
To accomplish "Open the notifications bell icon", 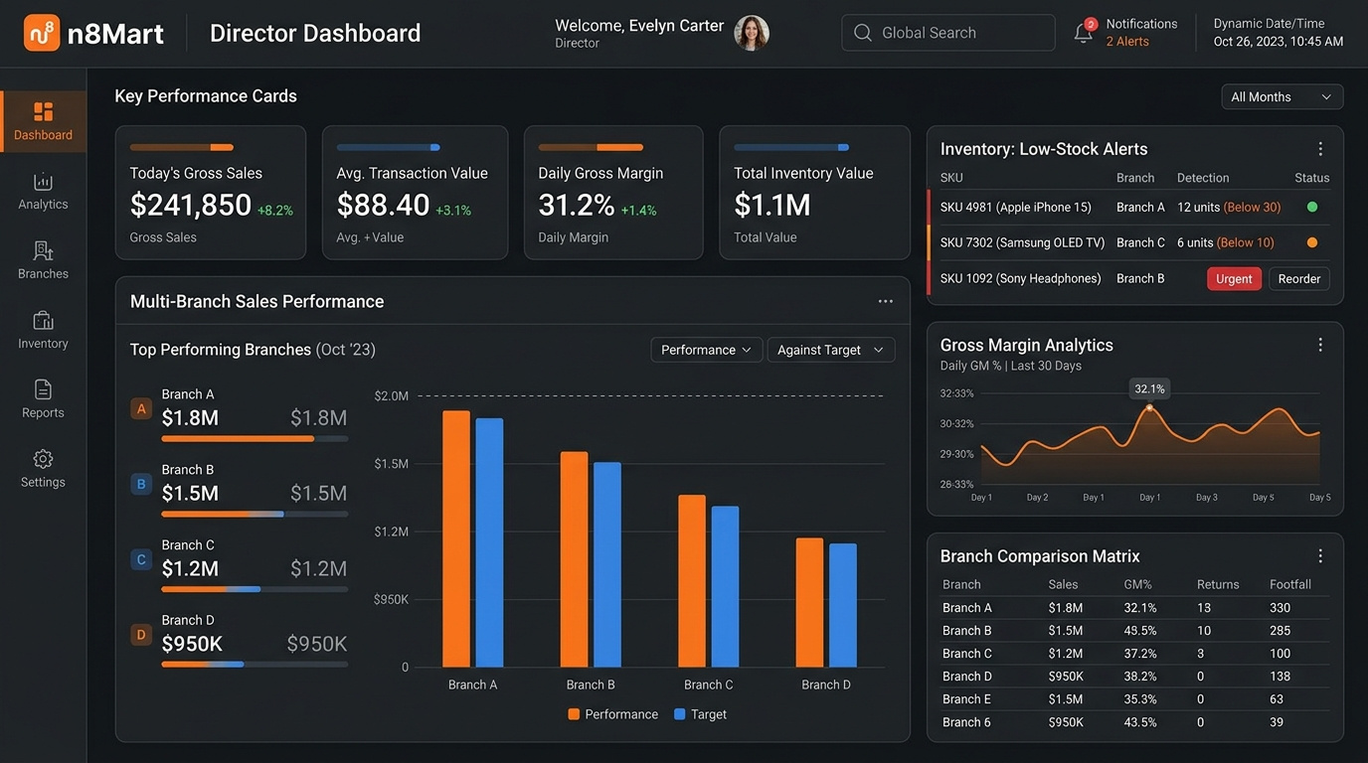I will [1084, 33].
